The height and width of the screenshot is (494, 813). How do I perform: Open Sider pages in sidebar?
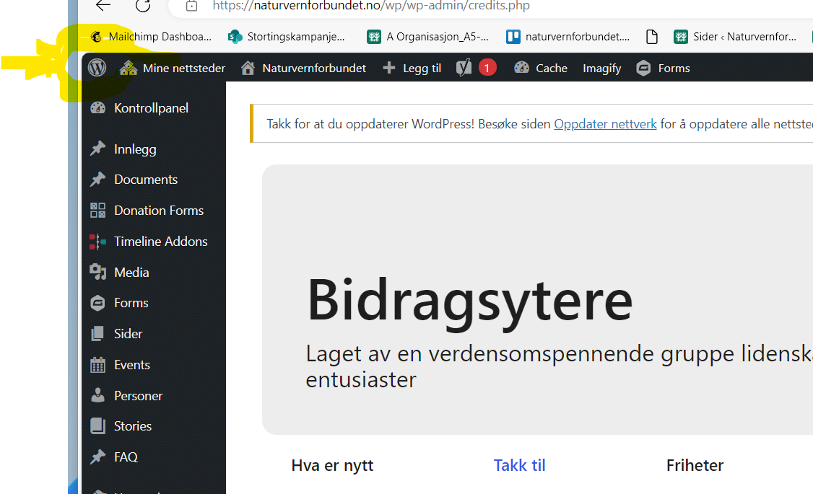(x=128, y=334)
